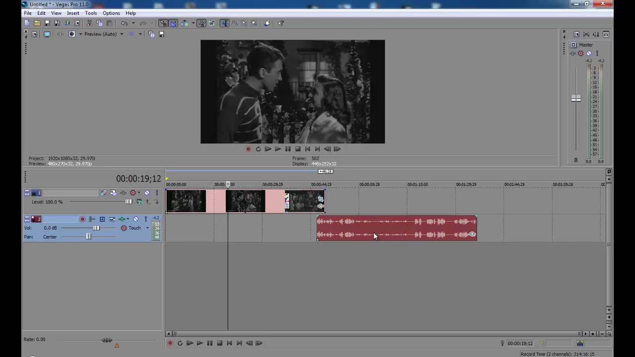Click the Stop button in the preview transport
This screenshot has width=635, height=357.
[x=298, y=149]
